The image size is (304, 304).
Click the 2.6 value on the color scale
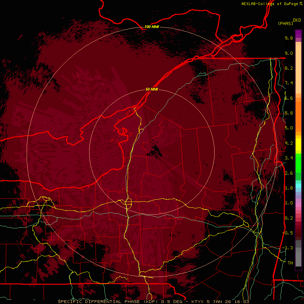click(289, 173)
